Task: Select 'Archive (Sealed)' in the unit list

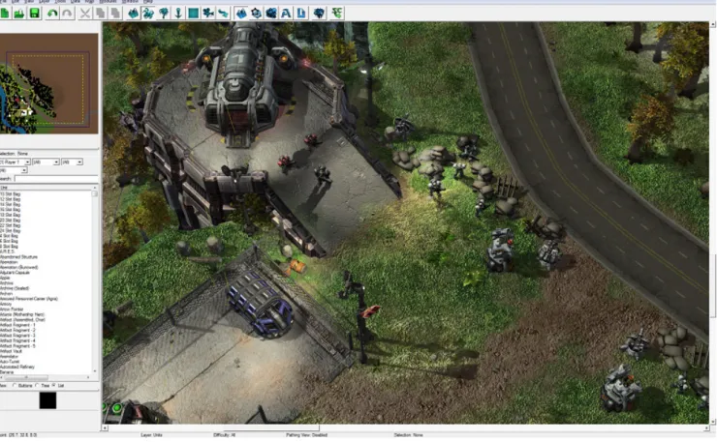Action: [15, 288]
